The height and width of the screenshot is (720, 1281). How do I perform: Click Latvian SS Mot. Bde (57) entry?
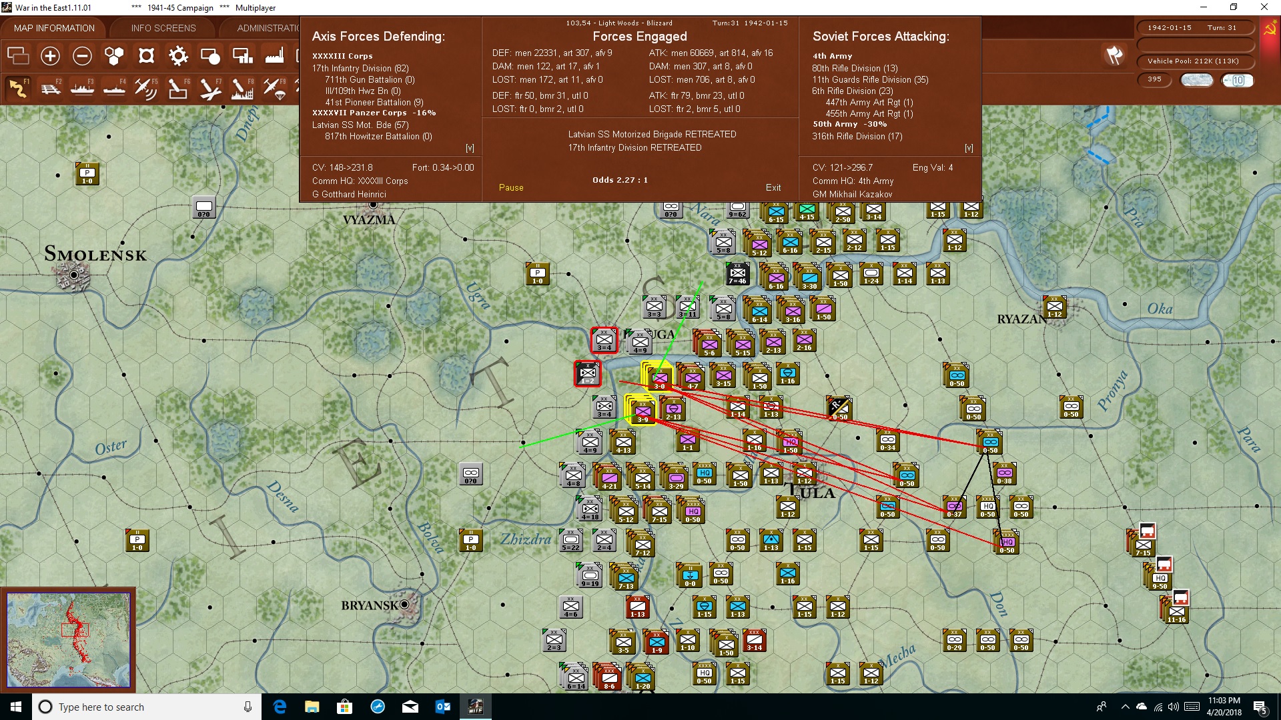[x=360, y=125]
